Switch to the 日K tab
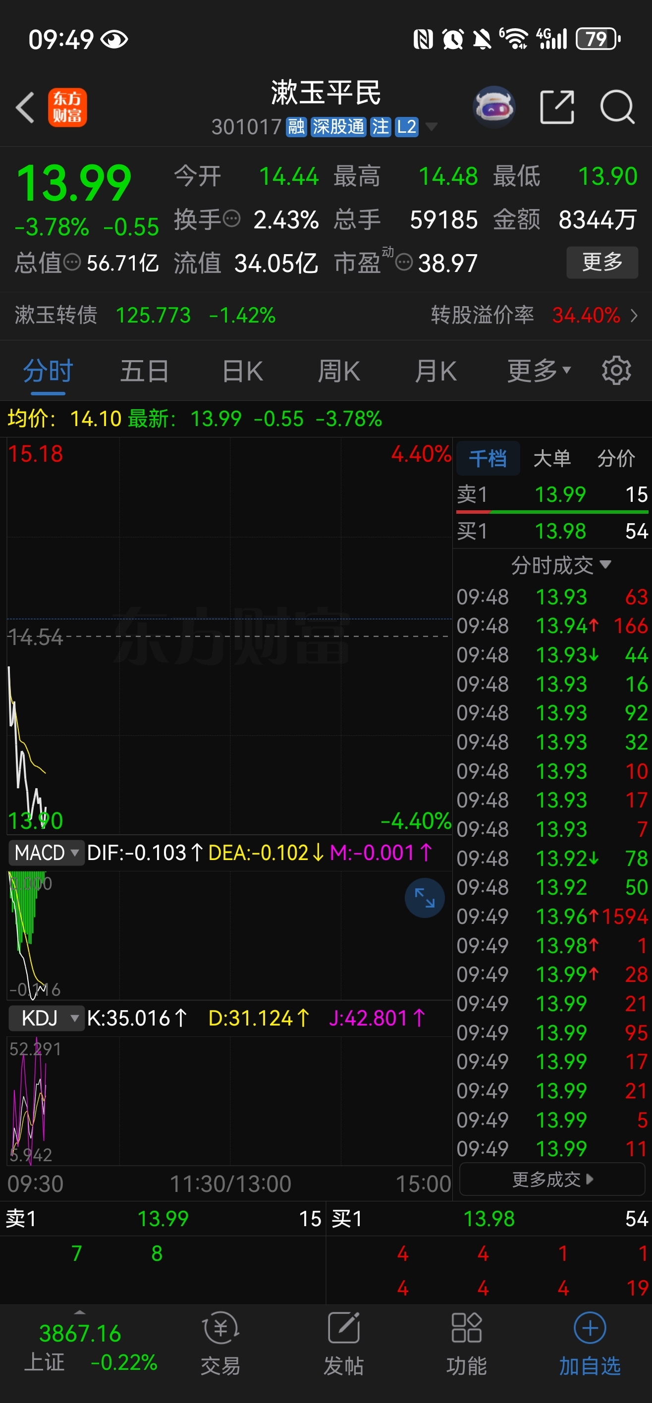The height and width of the screenshot is (1403, 652). coord(242,371)
